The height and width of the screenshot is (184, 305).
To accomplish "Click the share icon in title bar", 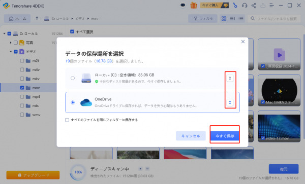I will pyautogui.click(x=254, y=6).
